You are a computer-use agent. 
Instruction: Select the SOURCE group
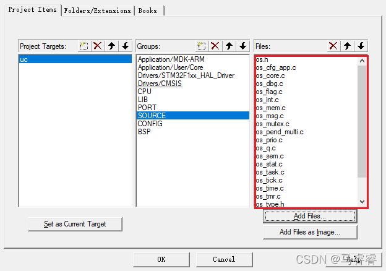[x=193, y=116]
